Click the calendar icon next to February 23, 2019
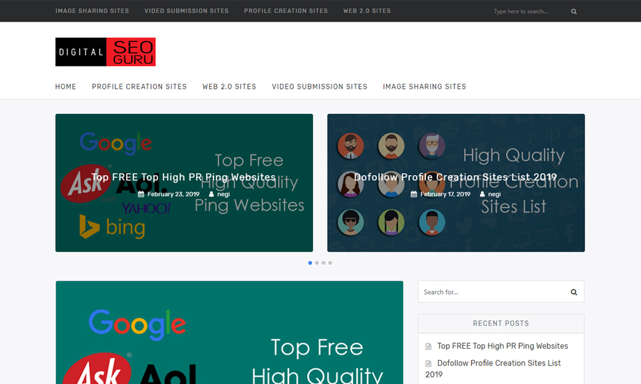This screenshot has height=384, width=641. click(141, 194)
